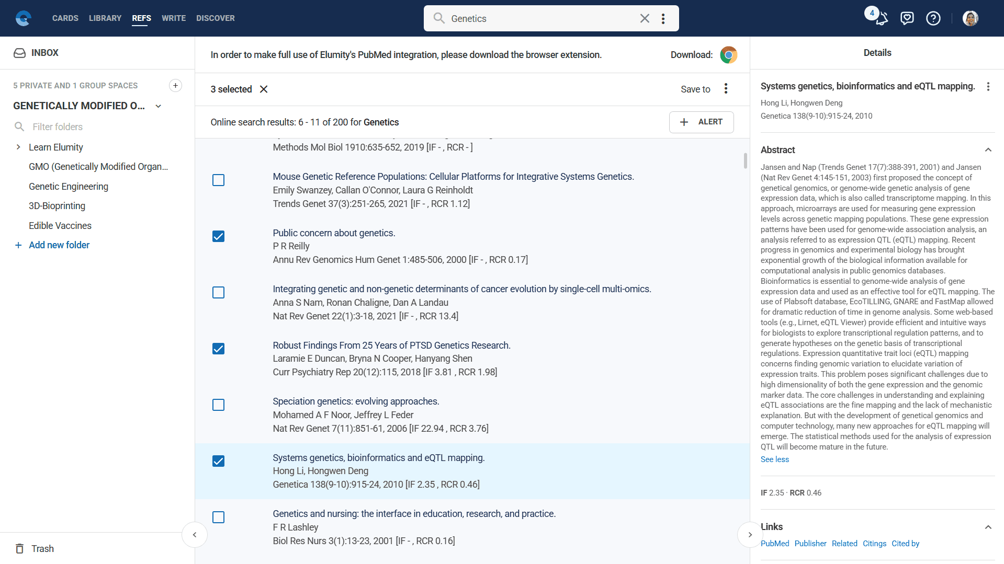Collapse the Abstract section

[988, 150]
